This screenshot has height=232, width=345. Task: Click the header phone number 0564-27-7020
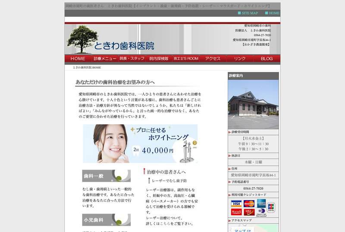coord(262,35)
